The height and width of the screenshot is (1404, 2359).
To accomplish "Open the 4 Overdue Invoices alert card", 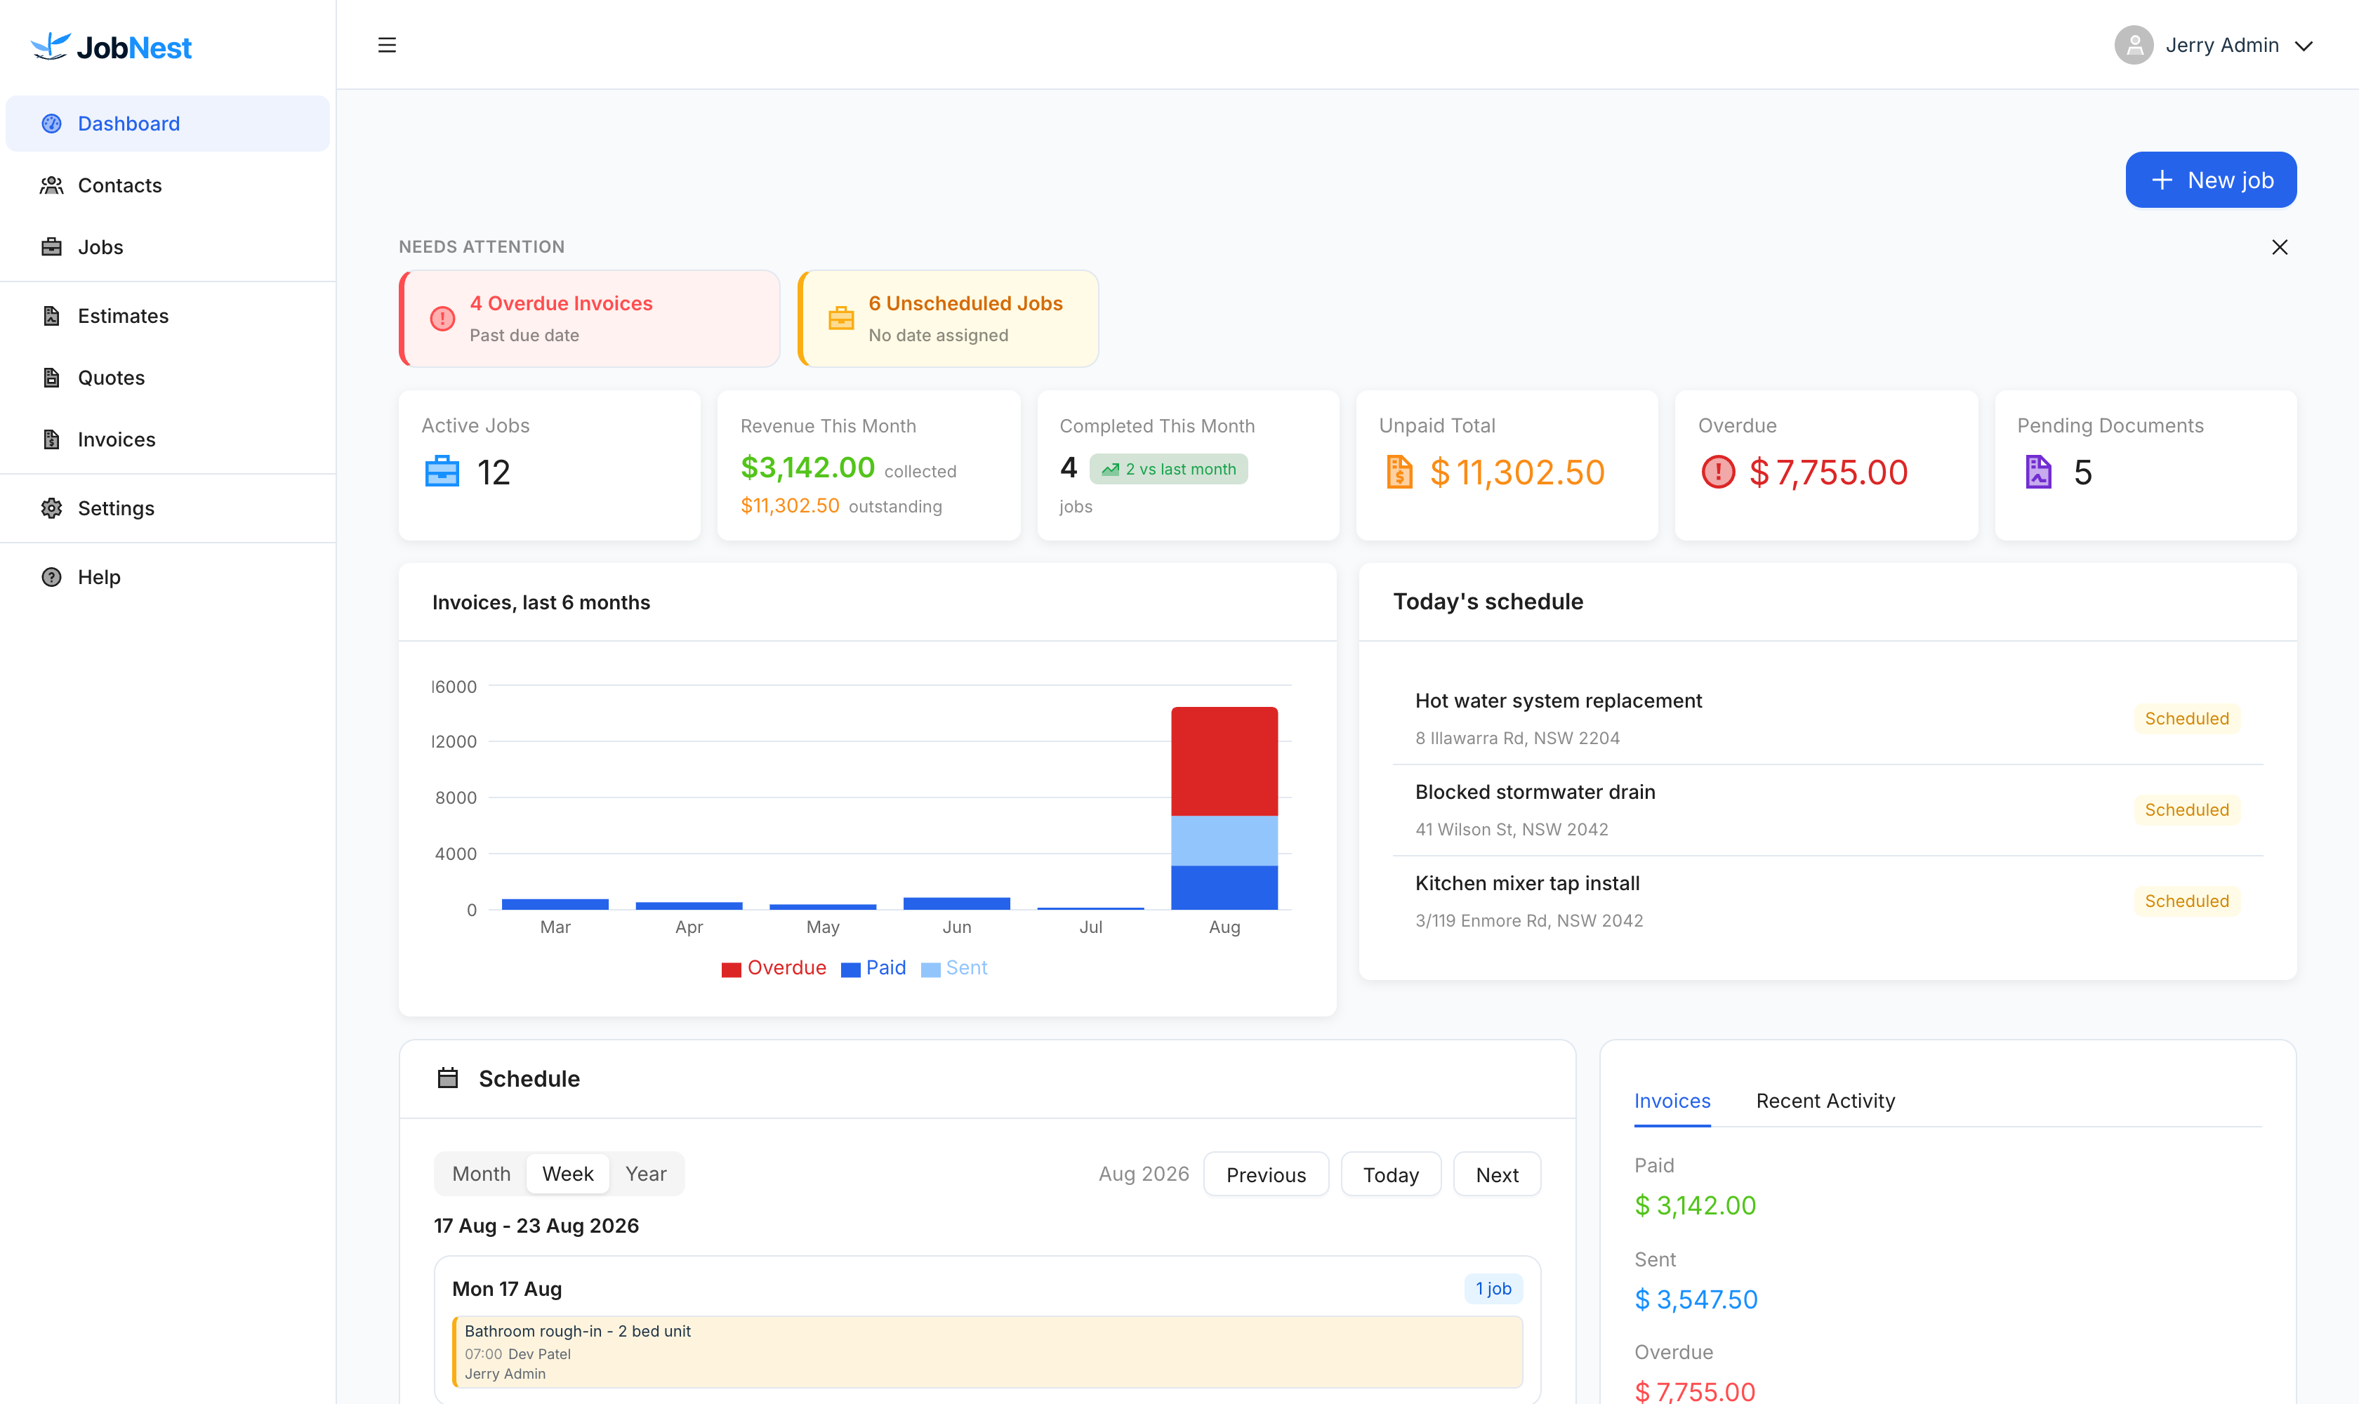I will 590,319.
